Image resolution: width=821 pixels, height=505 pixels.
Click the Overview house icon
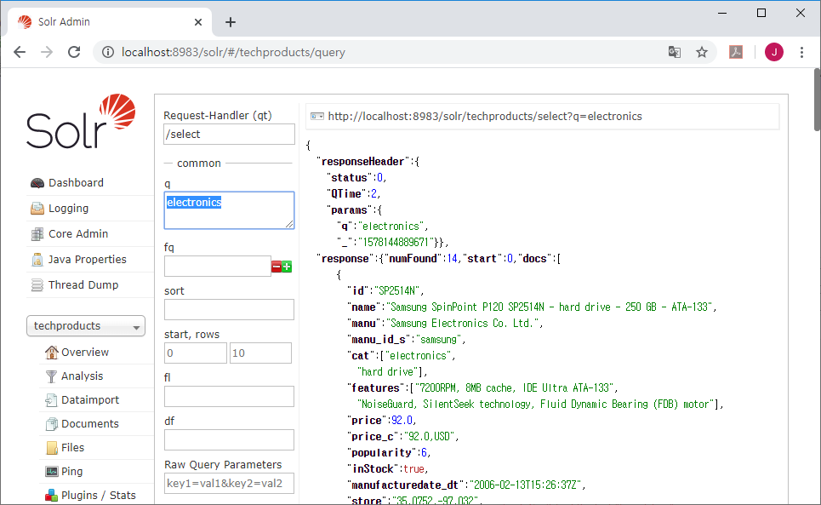(x=51, y=353)
